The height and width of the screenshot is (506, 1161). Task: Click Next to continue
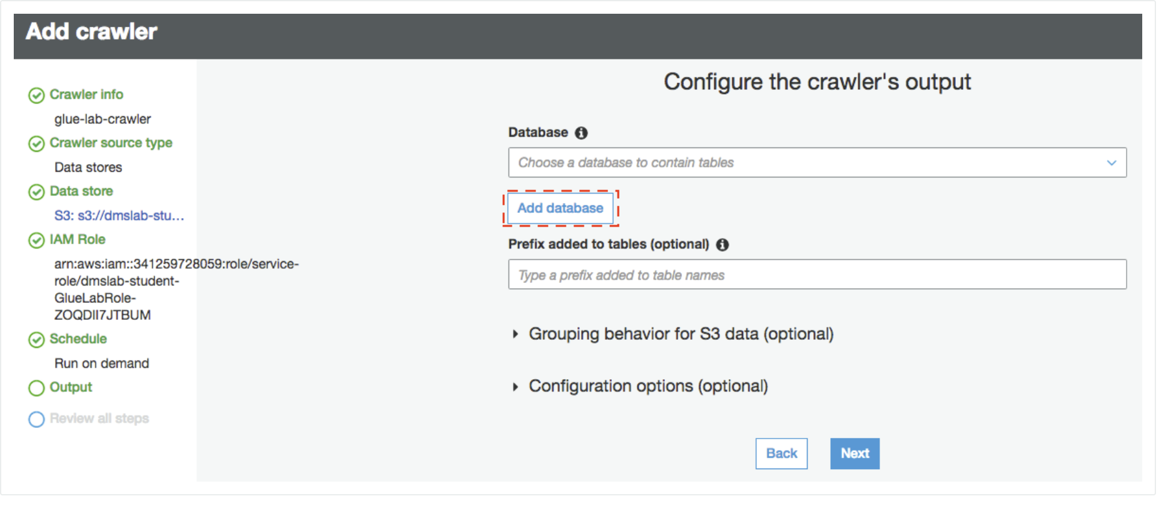(x=854, y=454)
